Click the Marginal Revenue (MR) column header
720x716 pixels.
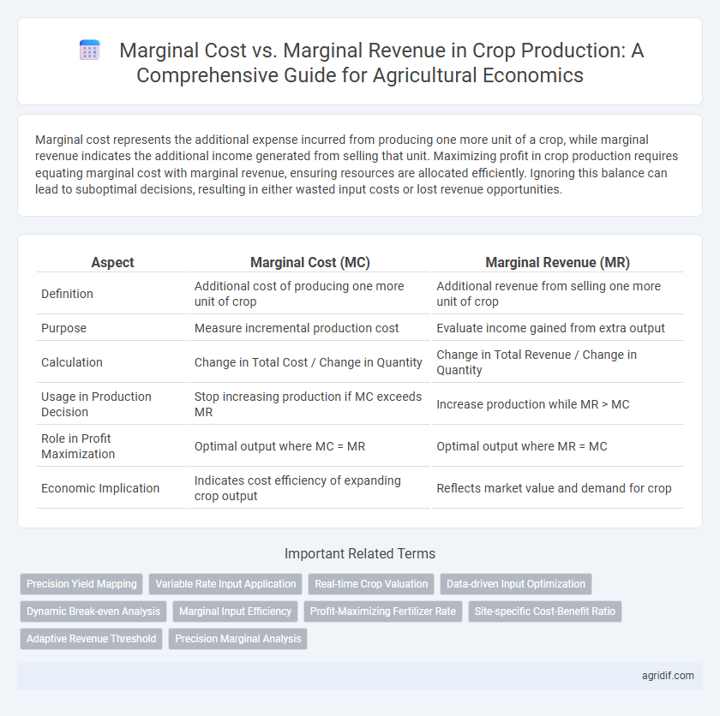[x=557, y=262]
